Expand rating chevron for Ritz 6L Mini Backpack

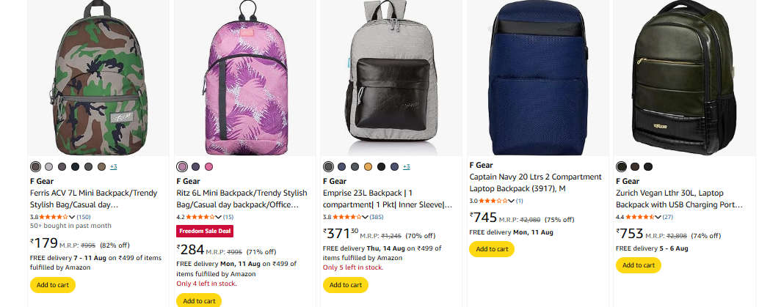(x=219, y=217)
